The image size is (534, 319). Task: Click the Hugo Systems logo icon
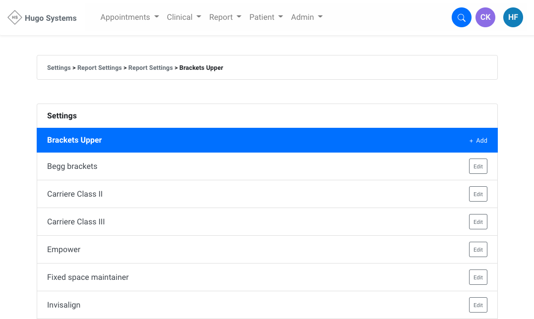click(x=14, y=18)
